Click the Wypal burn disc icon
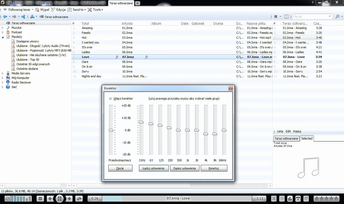Image resolution: width=344 pixels, height=204 pixels. click(37, 10)
